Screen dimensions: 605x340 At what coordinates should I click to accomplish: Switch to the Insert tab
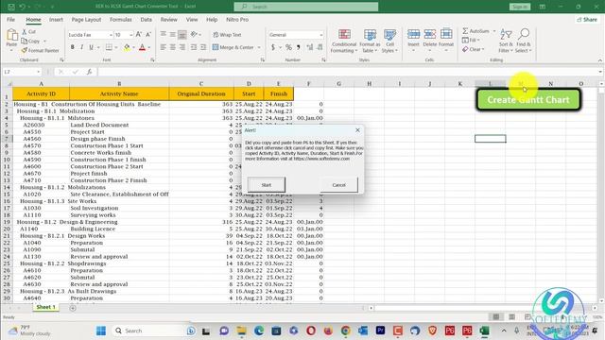56,19
